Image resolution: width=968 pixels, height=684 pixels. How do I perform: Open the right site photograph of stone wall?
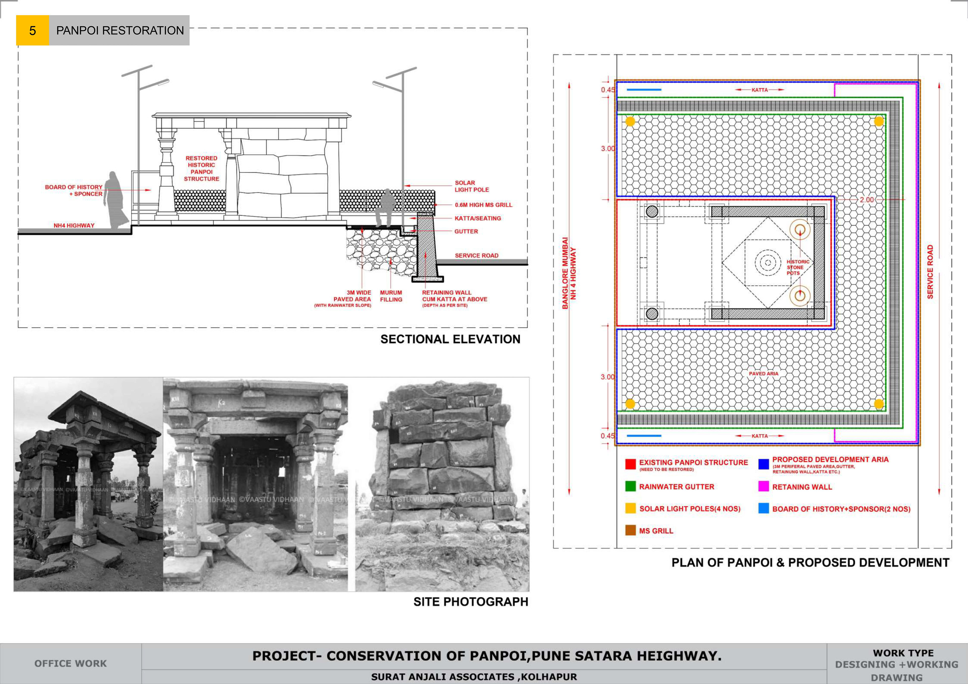pyautogui.click(x=442, y=484)
